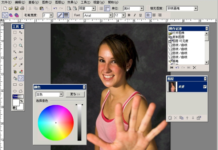Choose shape outline draw mode

(x=5, y=15)
